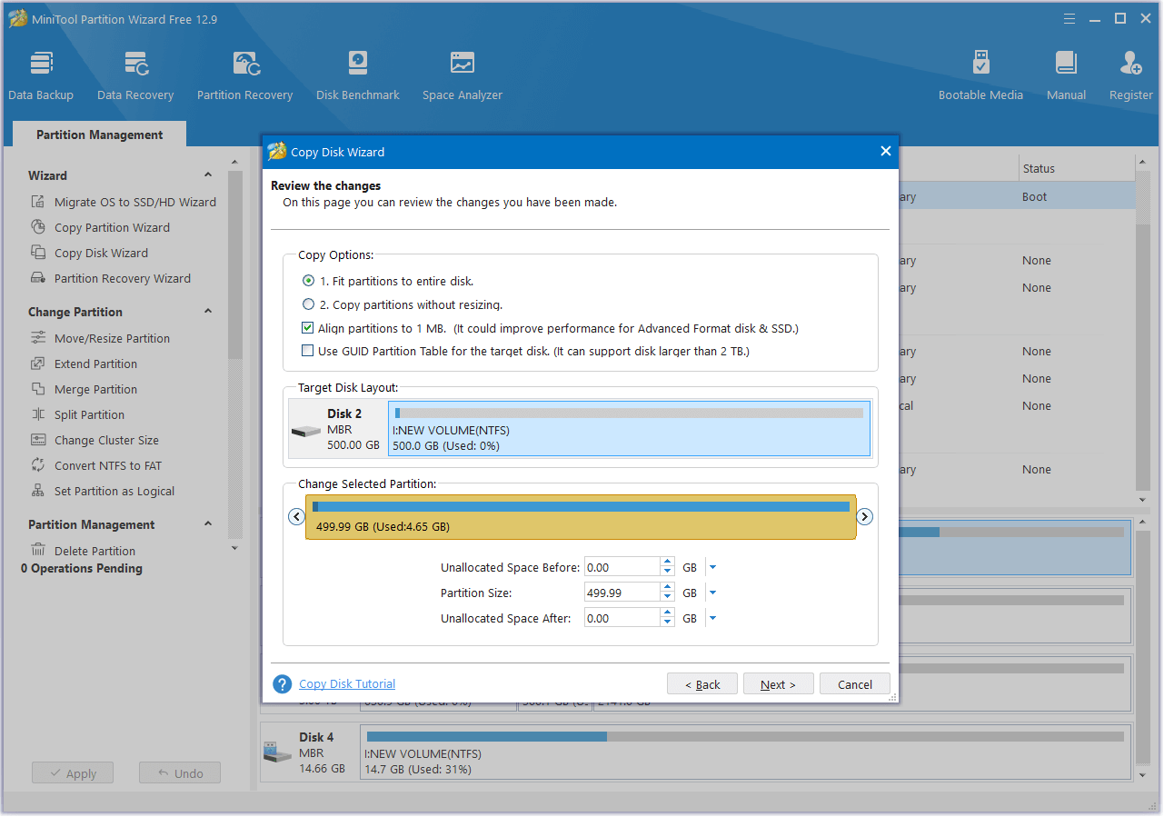Collapse the Wizard section
Viewport: 1164px width, 817px height.
tap(208, 175)
